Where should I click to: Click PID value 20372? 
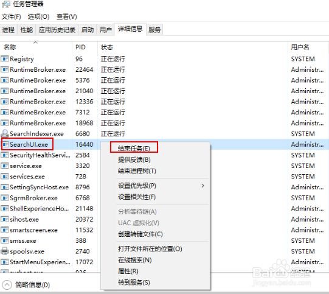coord(85,219)
